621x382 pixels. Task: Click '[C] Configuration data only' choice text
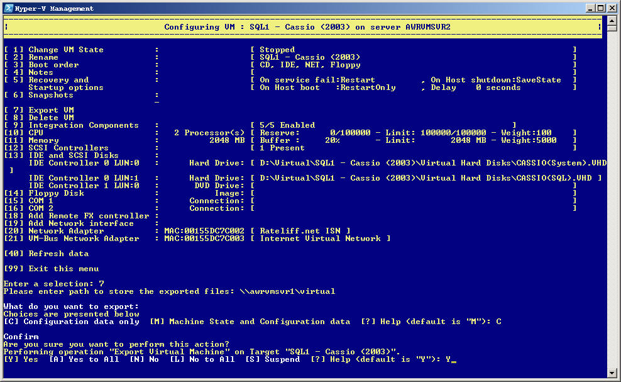71,322
